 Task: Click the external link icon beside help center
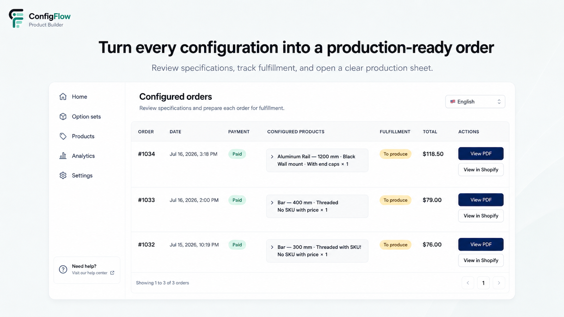[112, 273]
